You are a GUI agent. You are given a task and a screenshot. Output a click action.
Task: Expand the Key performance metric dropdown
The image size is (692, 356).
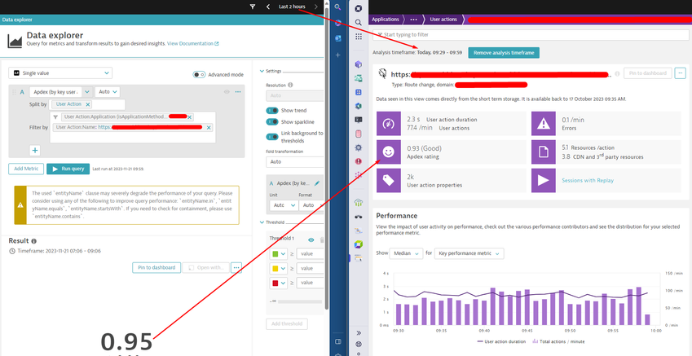[469, 253]
